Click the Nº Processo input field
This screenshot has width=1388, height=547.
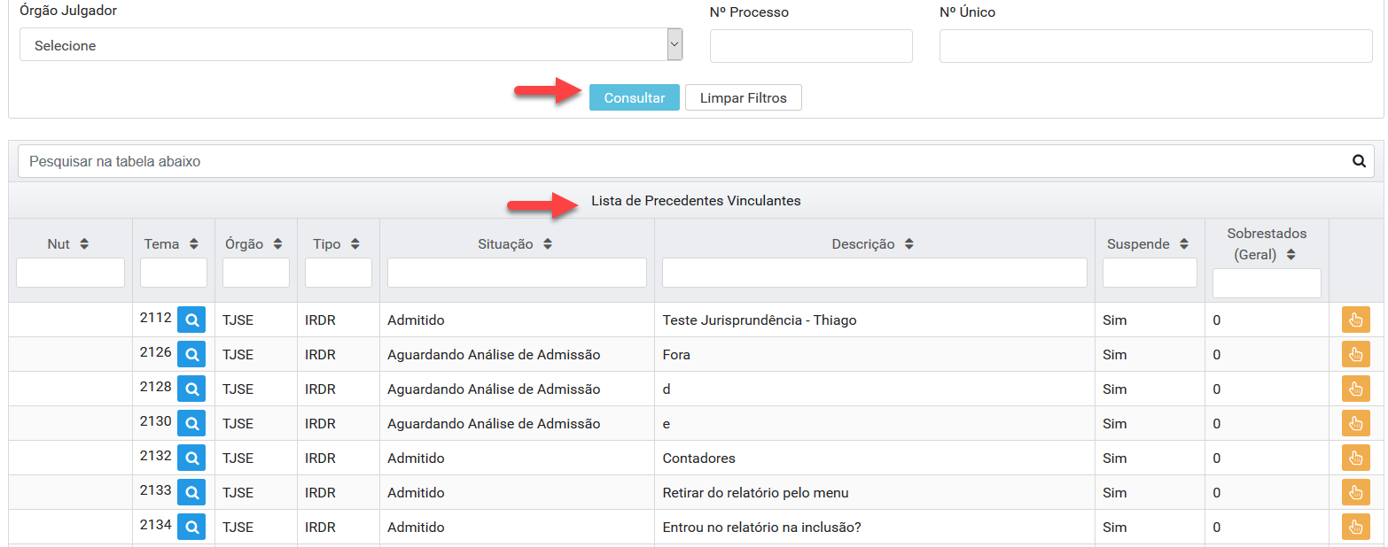pyautogui.click(x=811, y=46)
